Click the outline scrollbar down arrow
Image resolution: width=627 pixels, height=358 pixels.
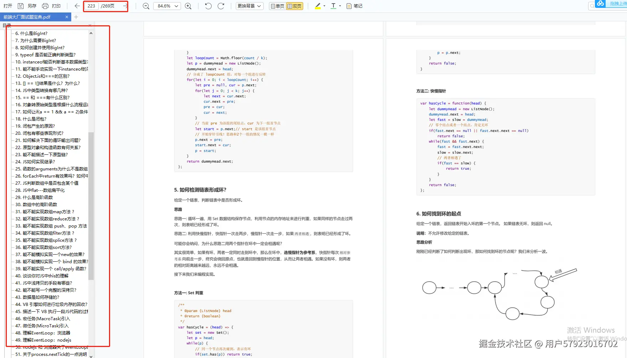(91, 356)
